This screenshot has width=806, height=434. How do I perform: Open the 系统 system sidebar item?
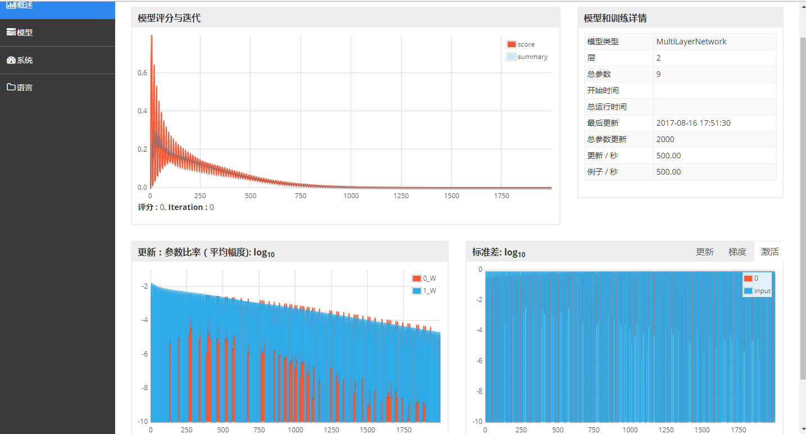(57, 60)
